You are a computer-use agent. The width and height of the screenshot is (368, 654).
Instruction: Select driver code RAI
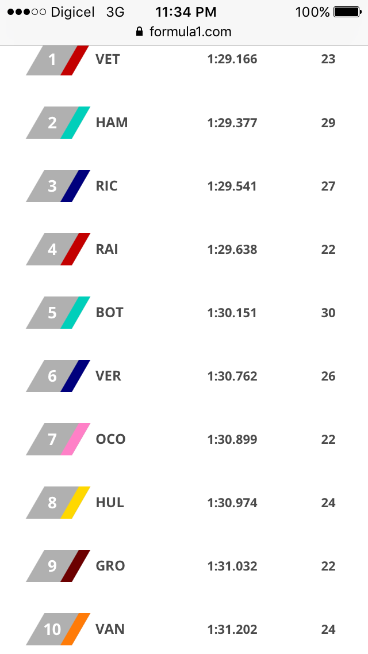pos(107,249)
